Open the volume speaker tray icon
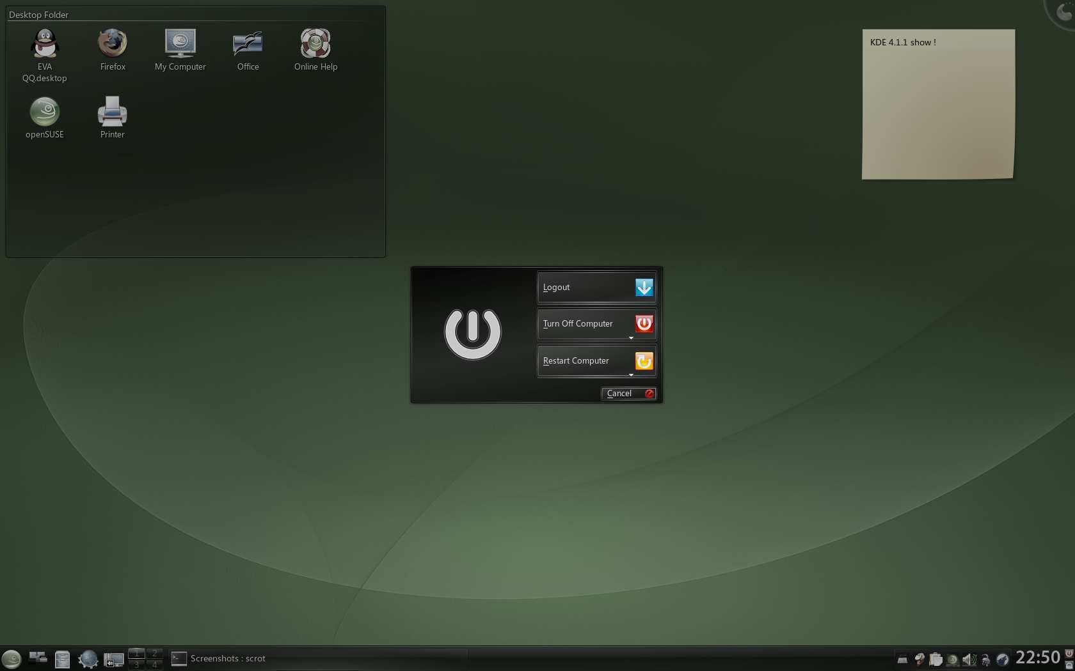1075x671 pixels. [969, 659]
